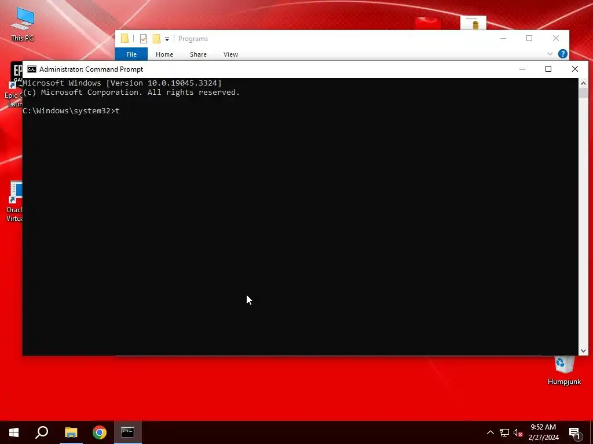Open the File tab in Programs window
Image resolution: width=593 pixels, height=444 pixels.
pos(131,54)
